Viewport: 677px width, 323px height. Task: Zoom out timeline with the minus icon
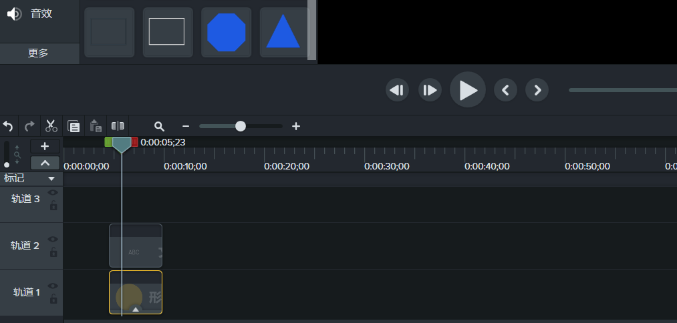(x=186, y=126)
